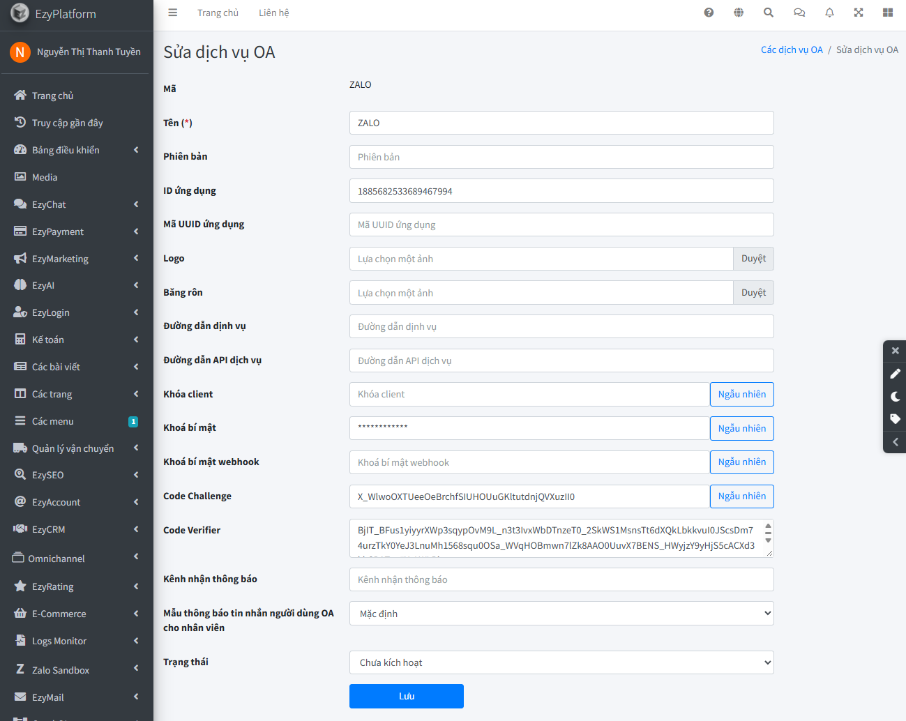
Task: Open Truy cập gần đây sidebar item
Action: pyautogui.click(x=77, y=123)
